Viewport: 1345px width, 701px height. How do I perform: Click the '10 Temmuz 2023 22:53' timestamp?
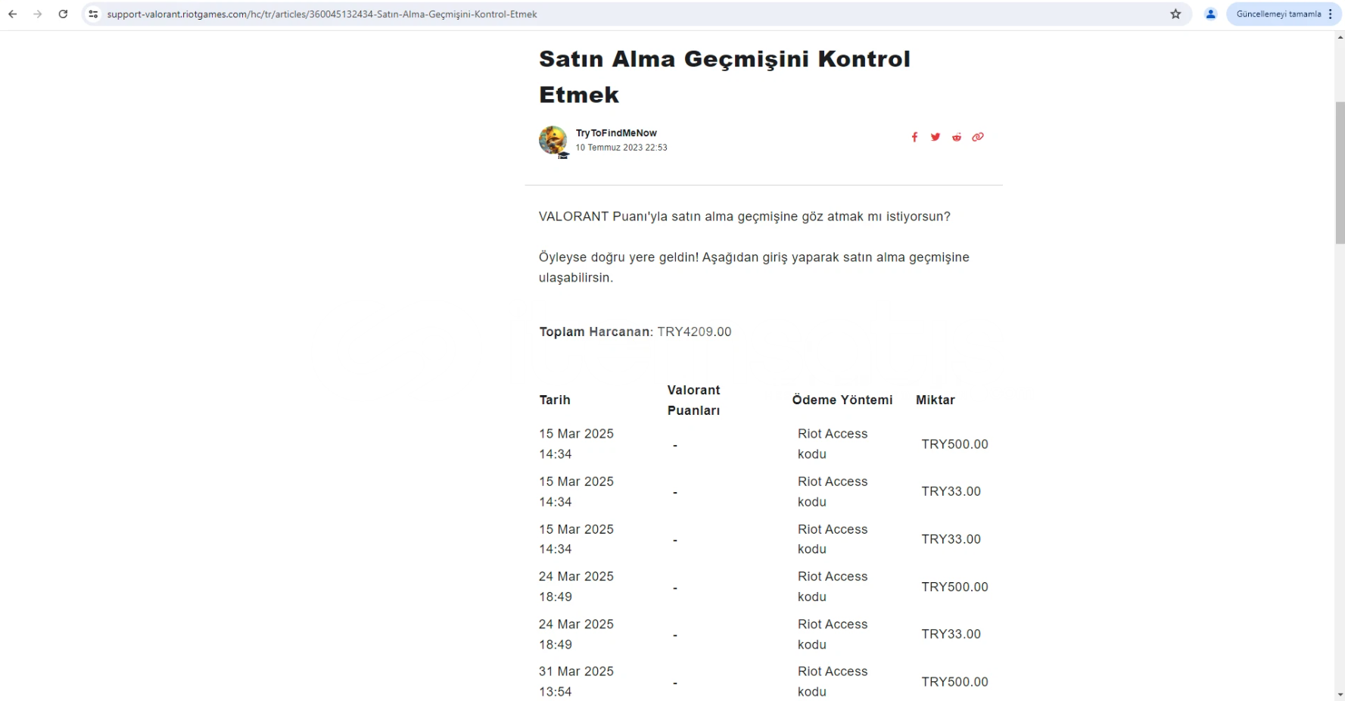tap(621, 148)
